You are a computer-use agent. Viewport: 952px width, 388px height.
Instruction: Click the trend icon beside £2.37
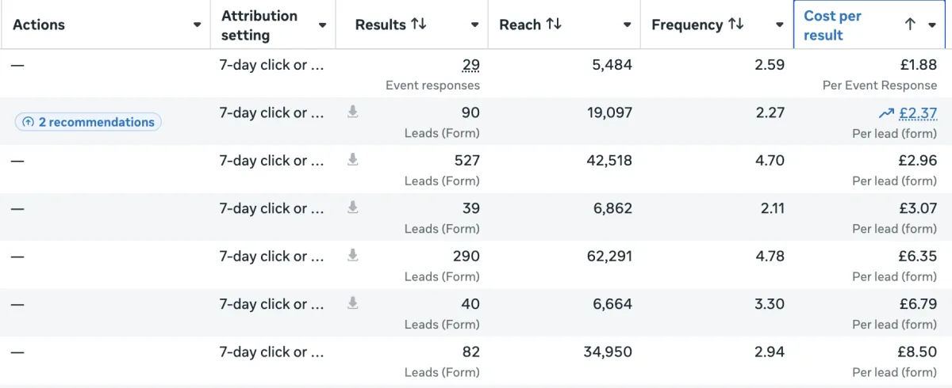point(886,113)
